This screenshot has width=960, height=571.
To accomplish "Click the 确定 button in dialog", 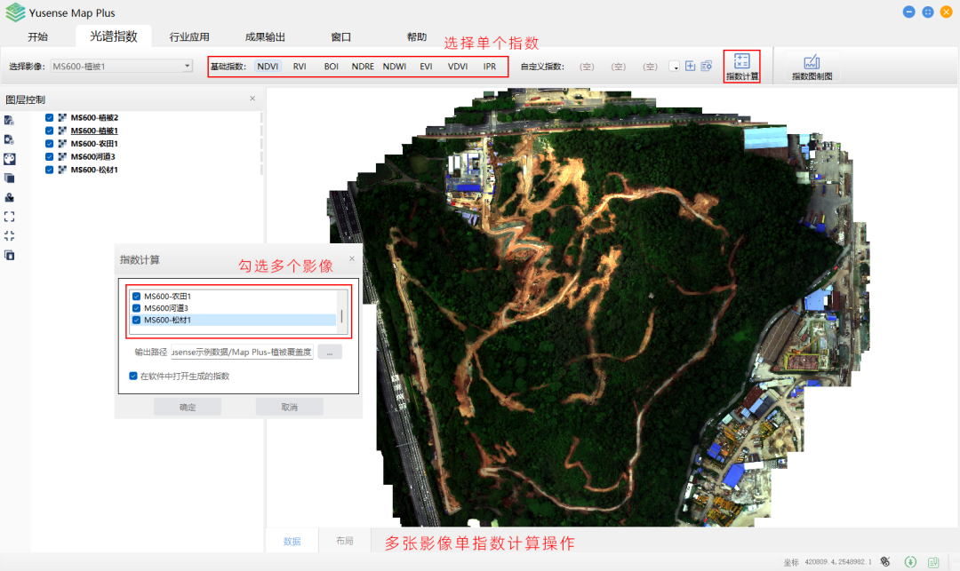I will point(188,407).
